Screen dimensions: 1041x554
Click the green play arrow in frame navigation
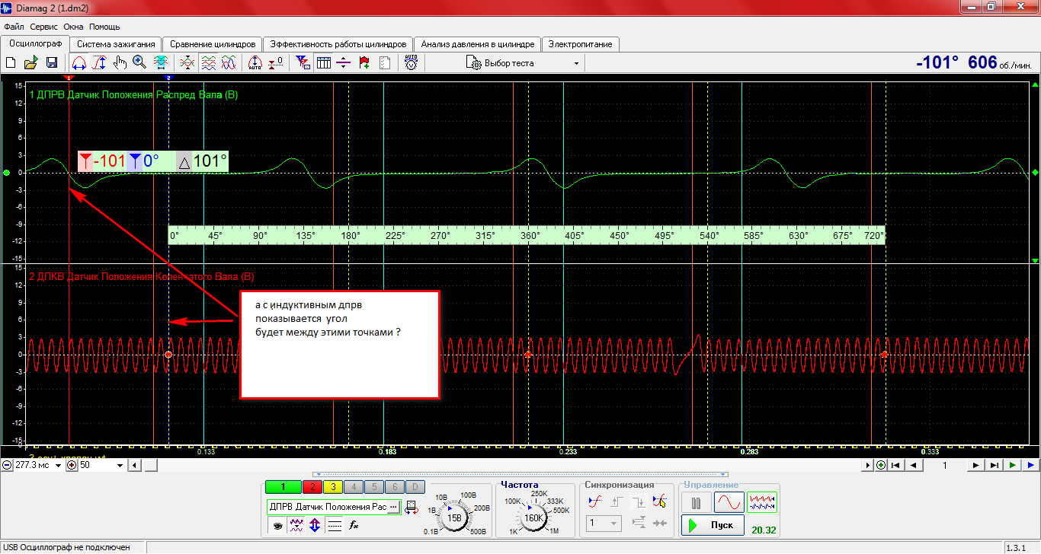[x=1013, y=465]
